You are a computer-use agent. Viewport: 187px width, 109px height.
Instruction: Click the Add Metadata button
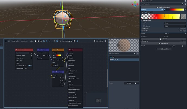164,49
